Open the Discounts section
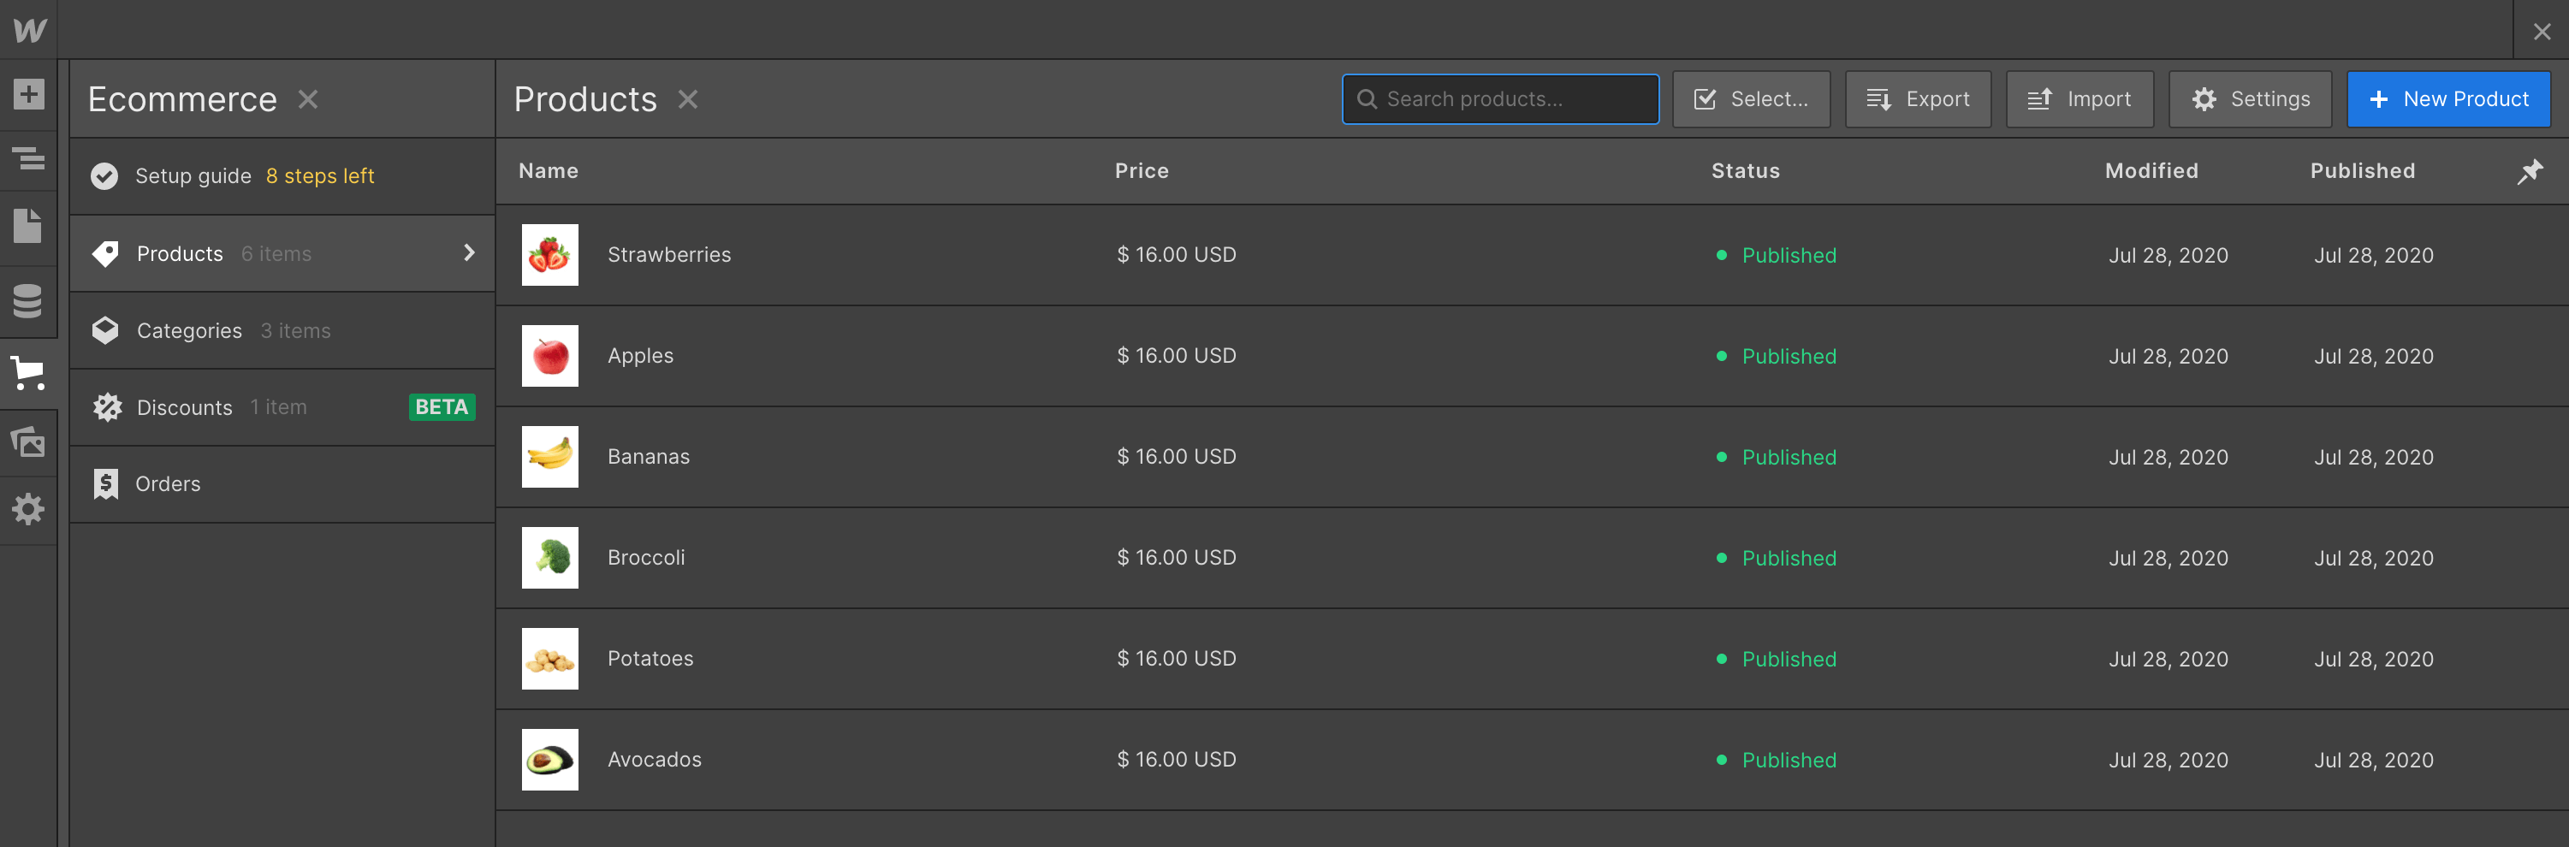This screenshot has width=2569, height=847. (x=185, y=406)
